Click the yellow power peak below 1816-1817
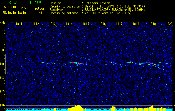The height and width of the screenshot is (111, 175). tap(114, 109)
